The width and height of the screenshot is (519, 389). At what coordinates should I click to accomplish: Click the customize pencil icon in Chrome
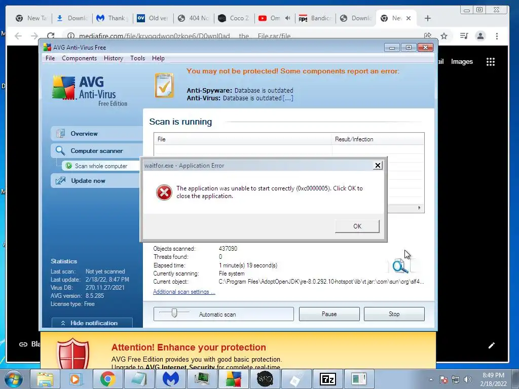[492, 345]
